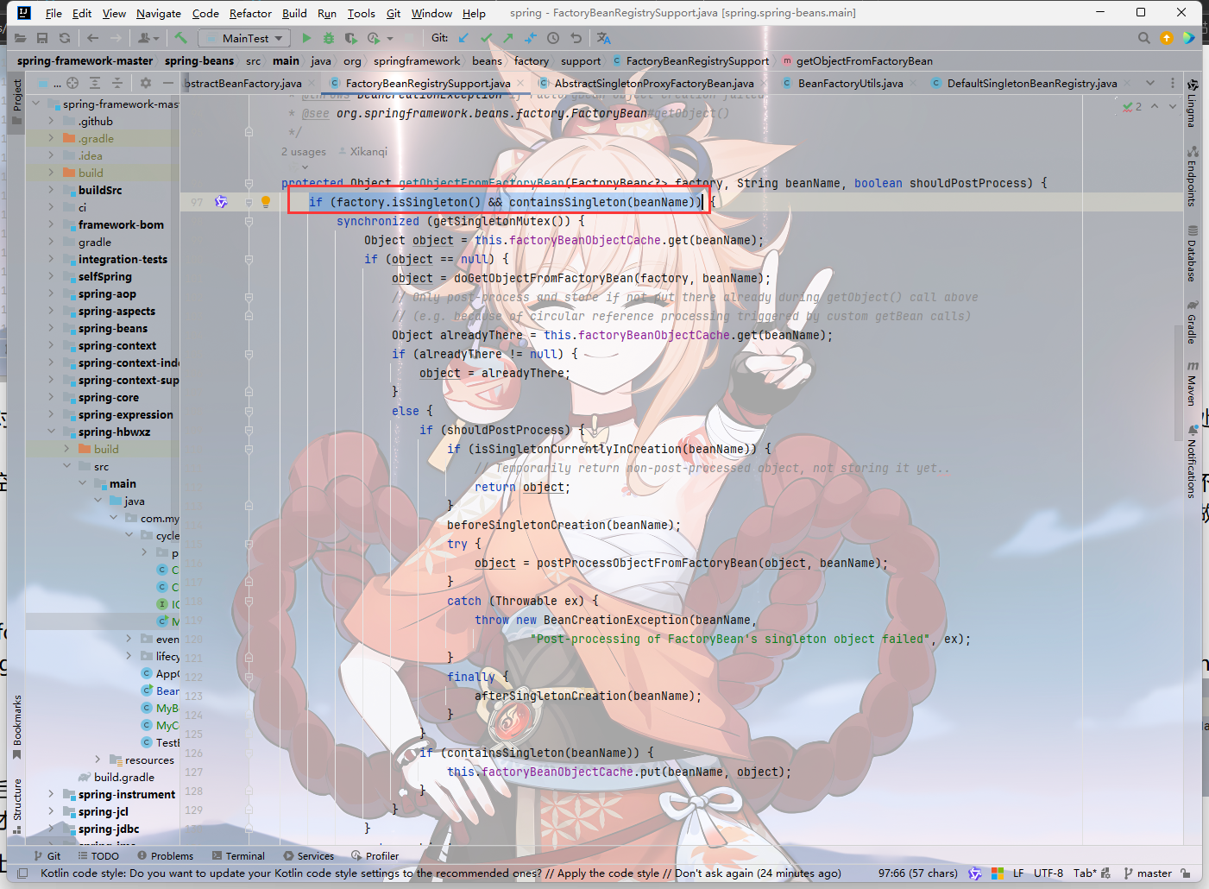
Task: Toggle the Endpoints tool window
Action: pyautogui.click(x=1192, y=176)
